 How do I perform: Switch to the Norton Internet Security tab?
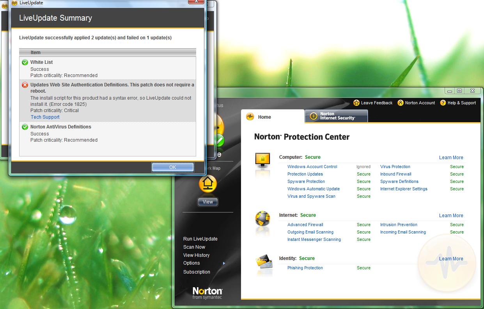337,116
